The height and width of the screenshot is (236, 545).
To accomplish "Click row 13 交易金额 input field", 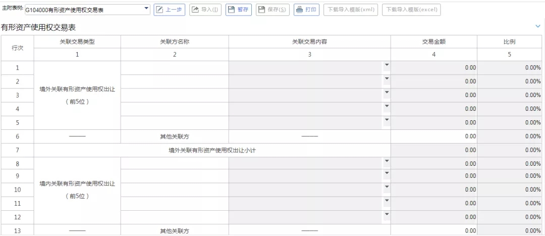I will [x=433, y=230].
